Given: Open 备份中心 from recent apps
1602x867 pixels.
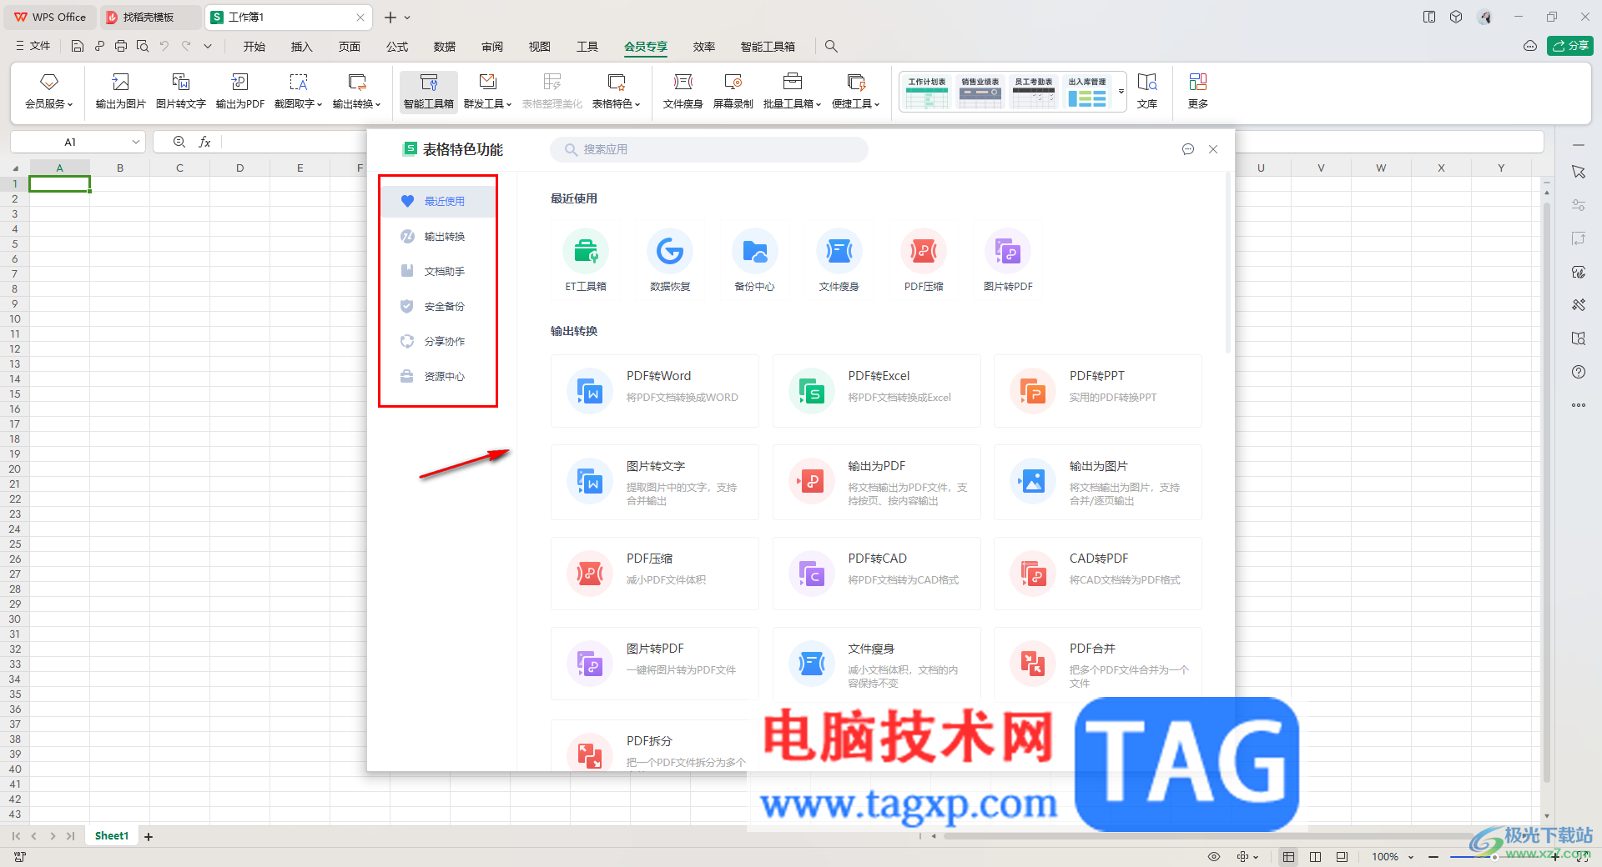Looking at the screenshot, I should (x=754, y=260).
